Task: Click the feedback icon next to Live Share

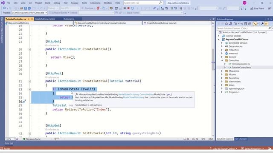Action: (x=269, y=8)
